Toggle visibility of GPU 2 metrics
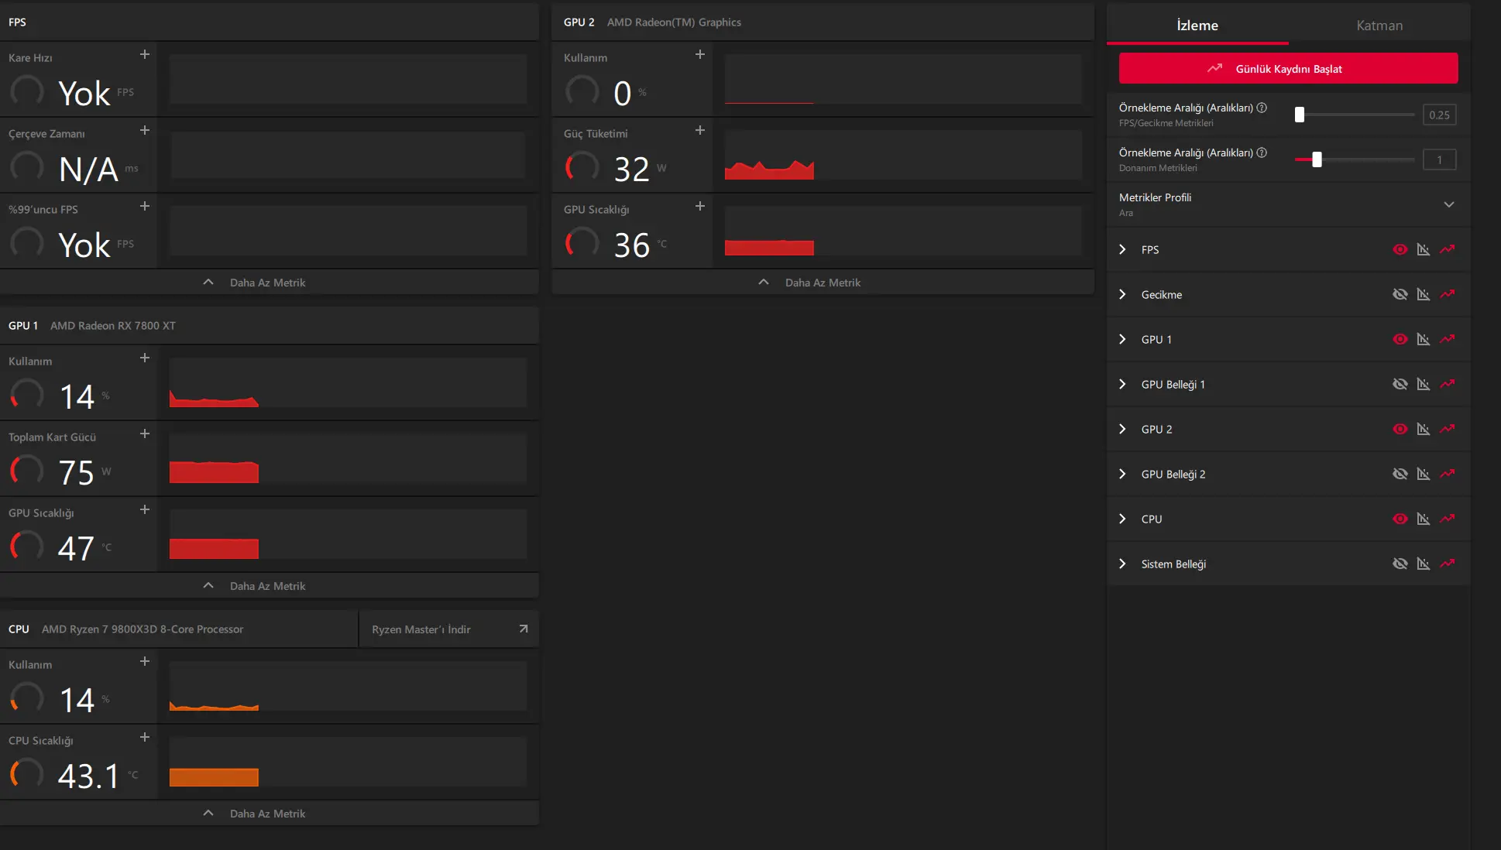 click(1400, 429)
